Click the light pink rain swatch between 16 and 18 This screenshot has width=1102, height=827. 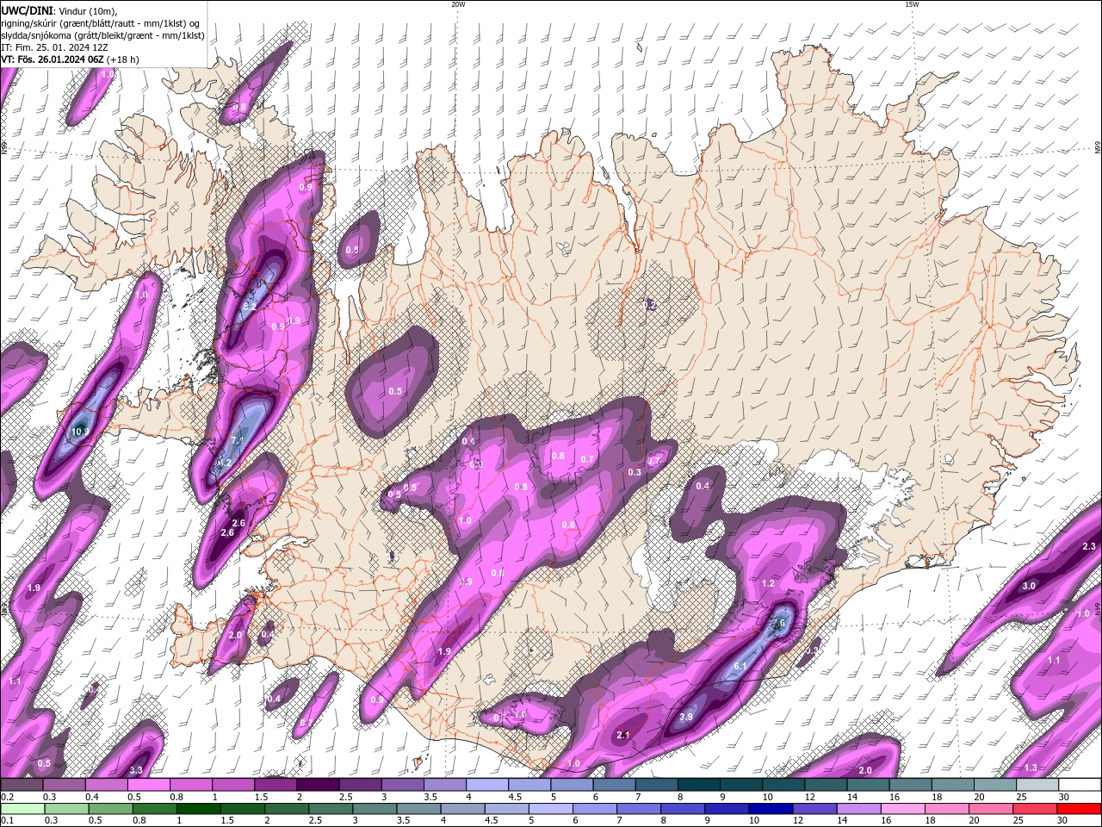click(904, 809)
